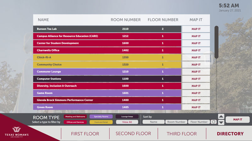Map the Green Room

196,107
